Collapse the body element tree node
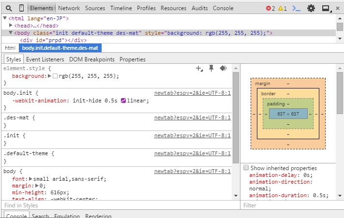The width and height of the screenshot is (344, 218). [x=11, y=33]
